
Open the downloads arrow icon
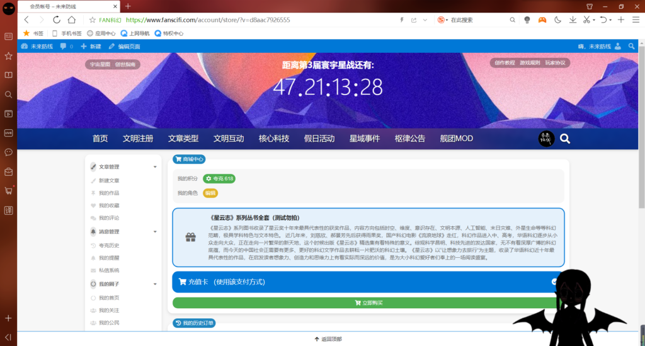(573, 20)
